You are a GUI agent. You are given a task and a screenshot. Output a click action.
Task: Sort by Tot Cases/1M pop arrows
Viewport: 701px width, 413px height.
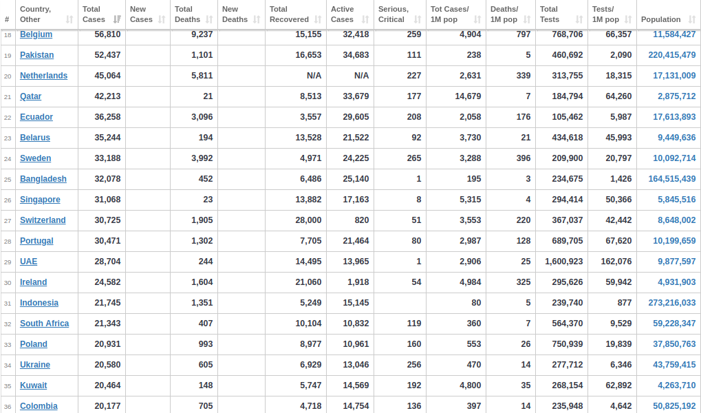pos(477,19)
